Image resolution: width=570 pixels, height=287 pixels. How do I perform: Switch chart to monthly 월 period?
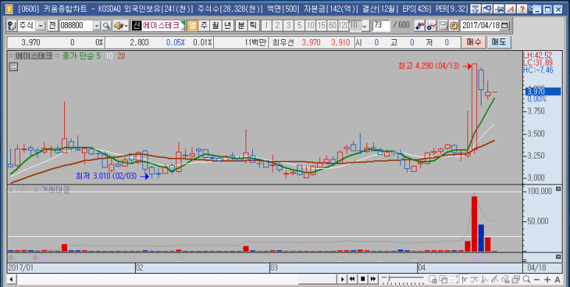click(x=216, y=26)
